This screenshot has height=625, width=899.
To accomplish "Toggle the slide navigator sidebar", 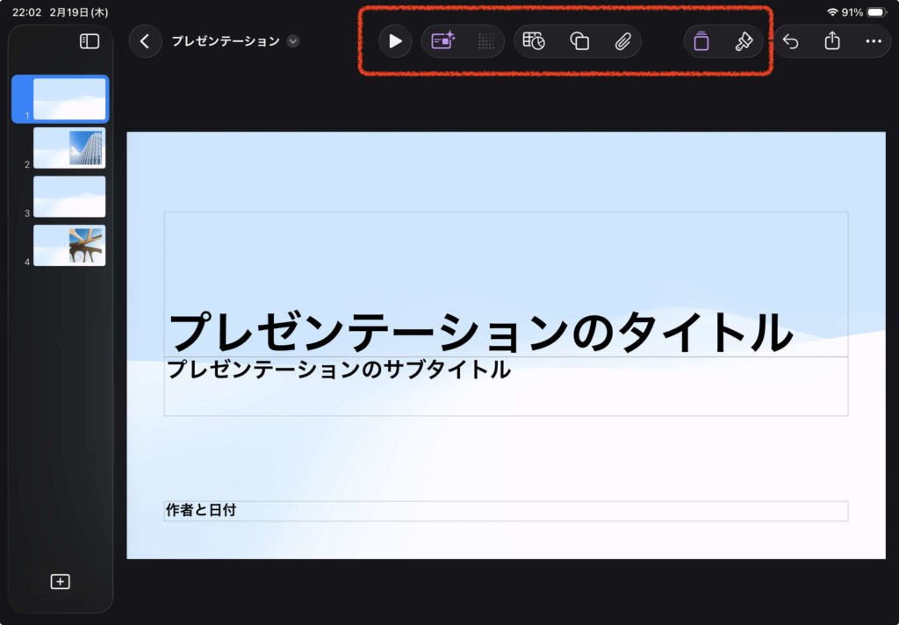I will 90,41.
